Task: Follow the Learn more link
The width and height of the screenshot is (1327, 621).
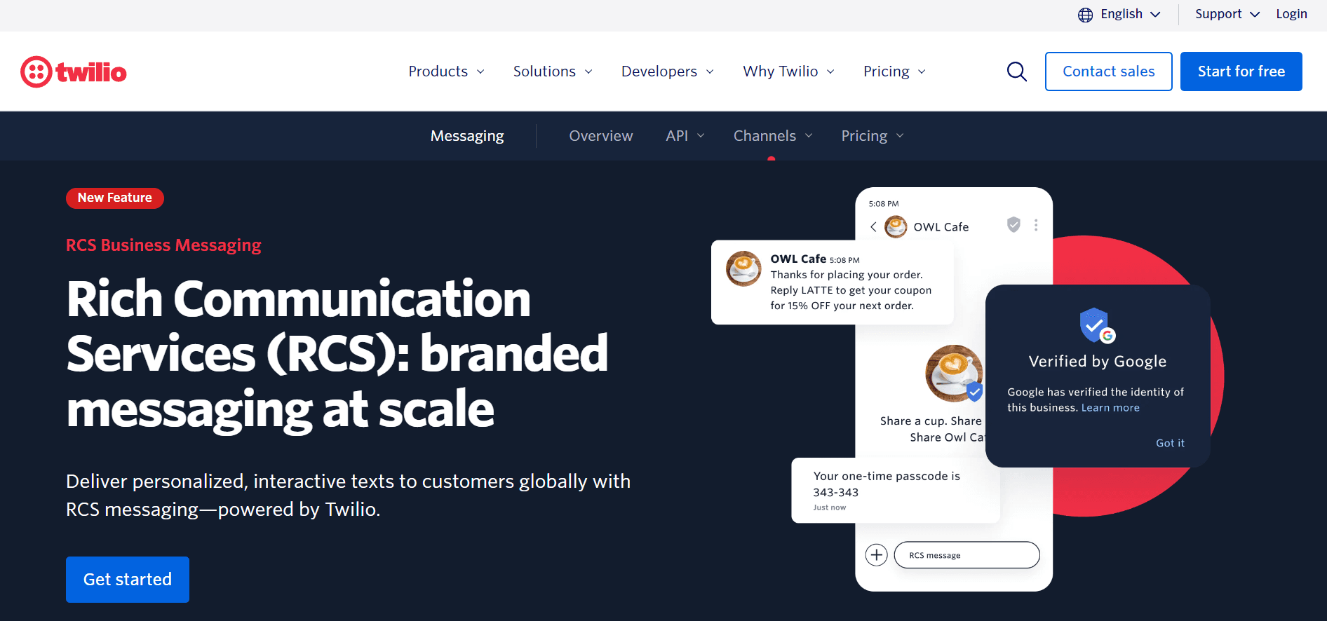Action: pyautogui.click(x=1110, y=408)
